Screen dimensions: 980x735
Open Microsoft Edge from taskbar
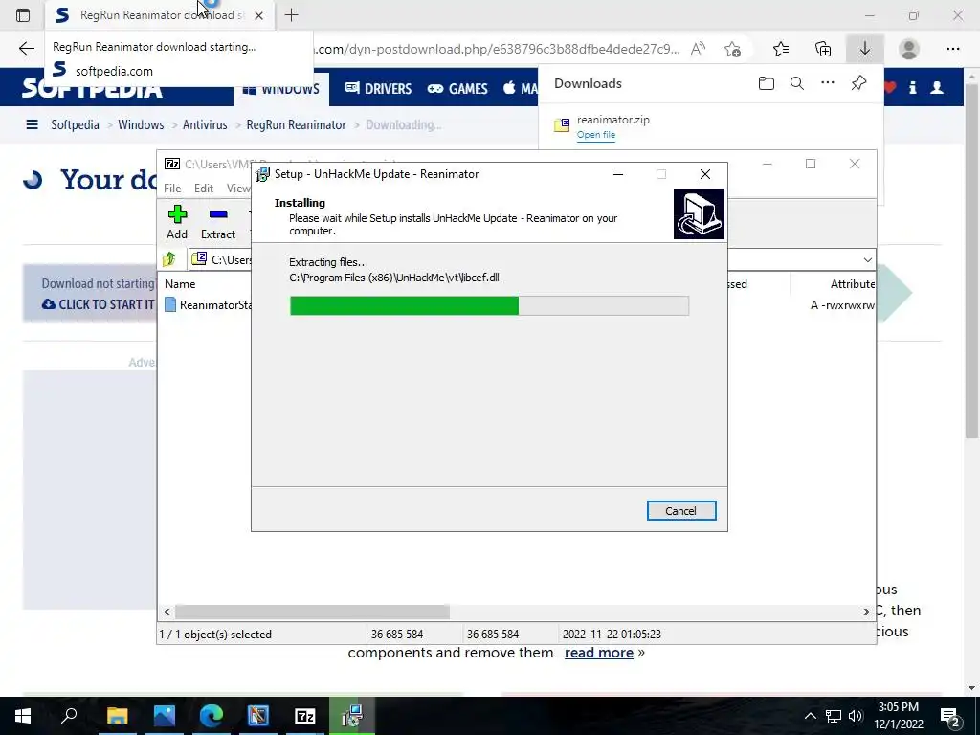[212, 716]
